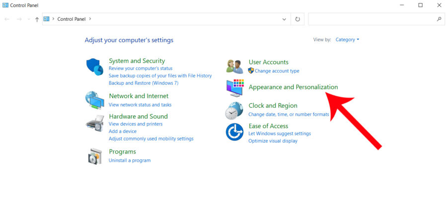Screen dimensions: 447x209
Task: Maximize the Control Panel window
Action: click(421, 5)
